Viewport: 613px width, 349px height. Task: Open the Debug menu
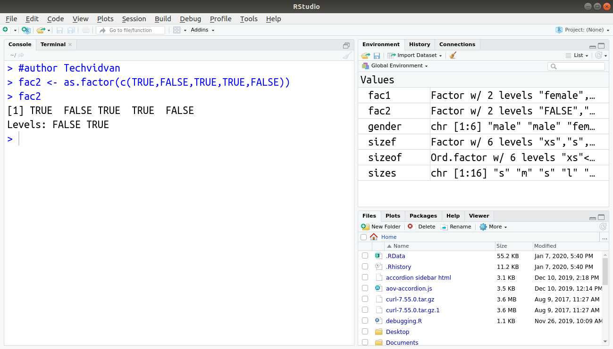tap(190, 19)
